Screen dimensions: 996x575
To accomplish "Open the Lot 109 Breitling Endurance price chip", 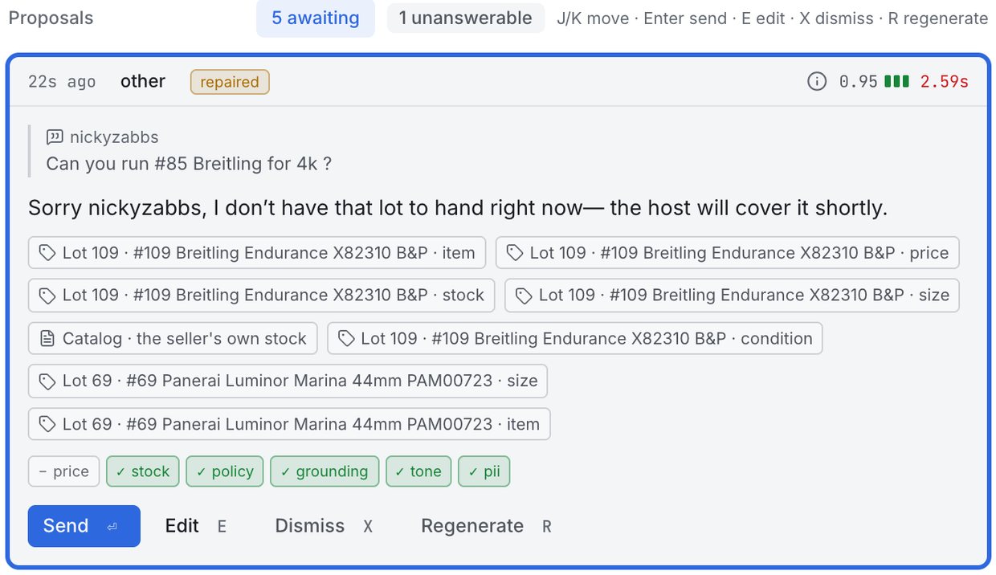I will coord(728,252).
